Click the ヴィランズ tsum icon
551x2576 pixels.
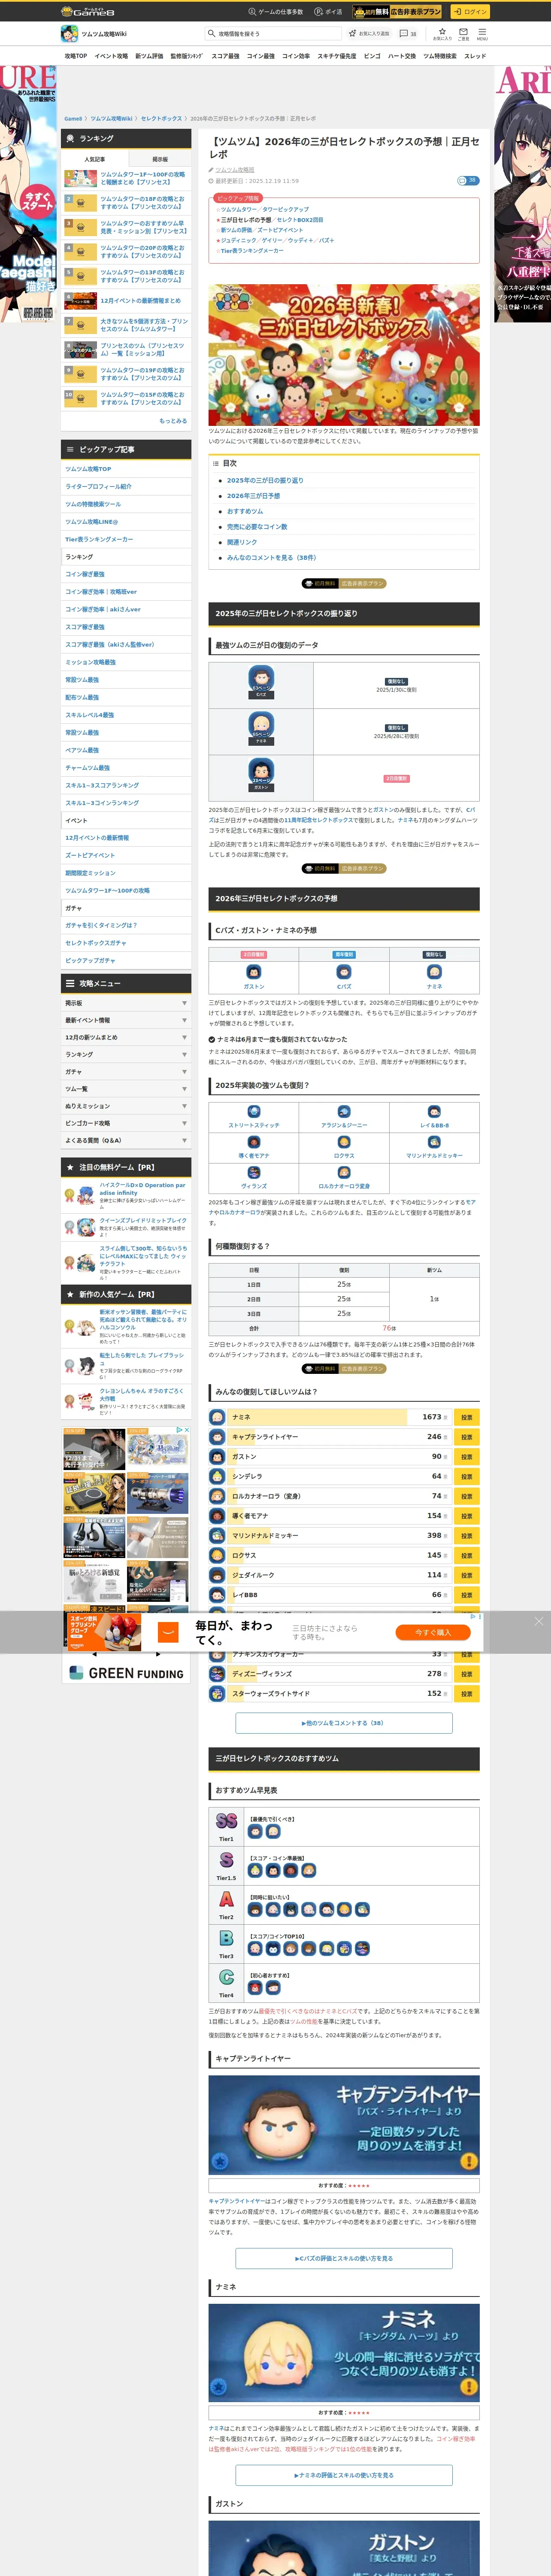click(x=254, y=1174)
